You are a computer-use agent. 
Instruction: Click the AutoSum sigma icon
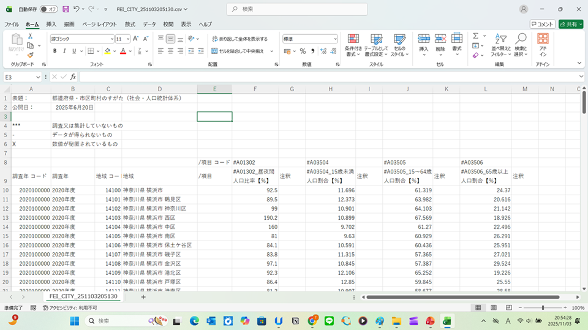click(x=475, y=36)
